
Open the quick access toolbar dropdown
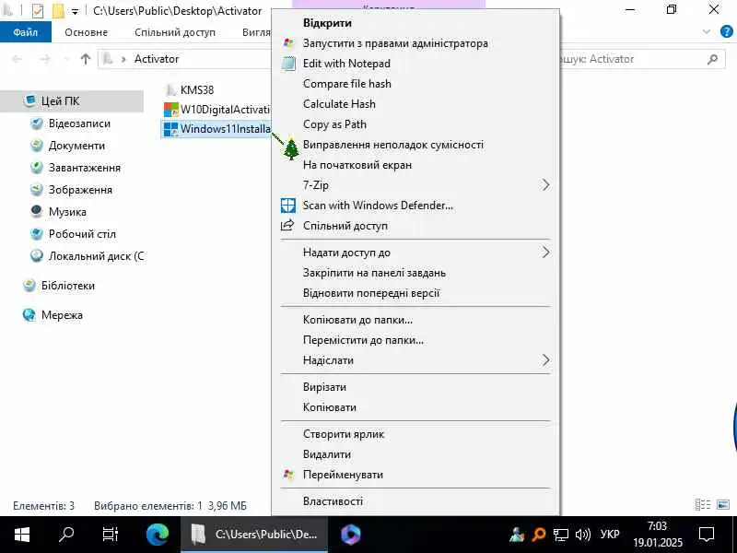point(75,11)
